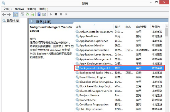The width and height of the screenshot is (170, 112).
Task: Select the Application Layer Gateway service row
Action: pos(120,55)
